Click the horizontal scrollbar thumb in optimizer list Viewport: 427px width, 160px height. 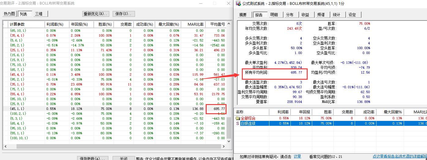[115, 147]
